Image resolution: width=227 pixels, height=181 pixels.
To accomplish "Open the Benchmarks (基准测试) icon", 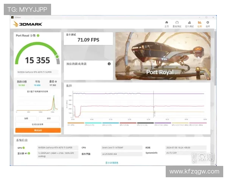I will click(x=177, y=24).
